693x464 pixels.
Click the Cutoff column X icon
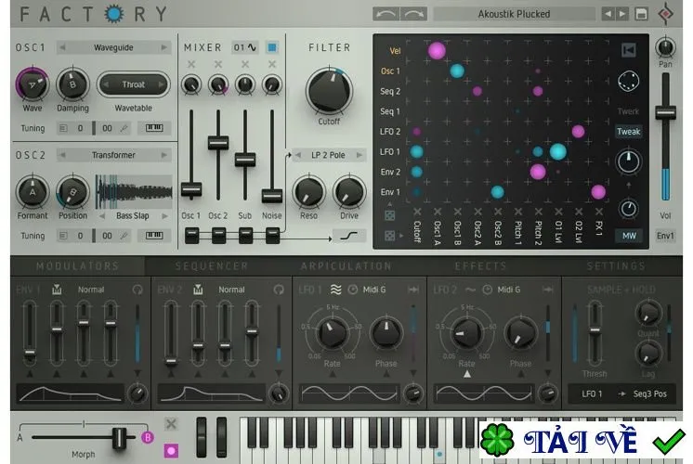point(417,212)
